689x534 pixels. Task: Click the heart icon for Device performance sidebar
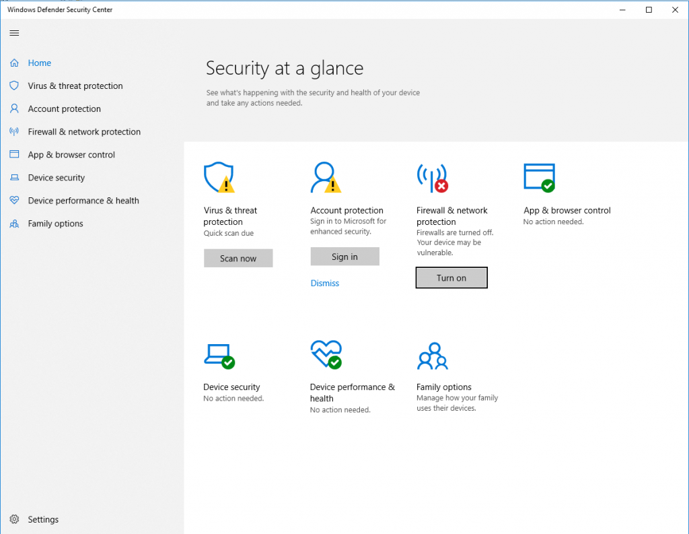coord(14,200)
